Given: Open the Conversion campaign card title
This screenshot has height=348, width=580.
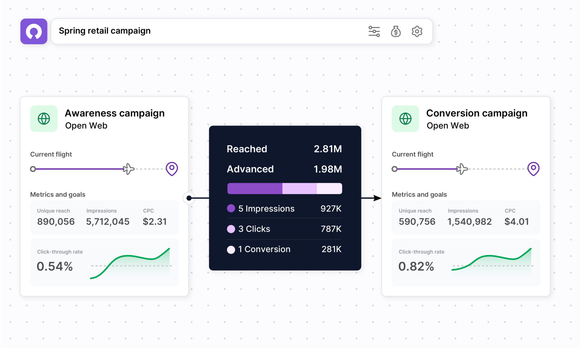Looking at the screenshot, I should coord(477,113).
